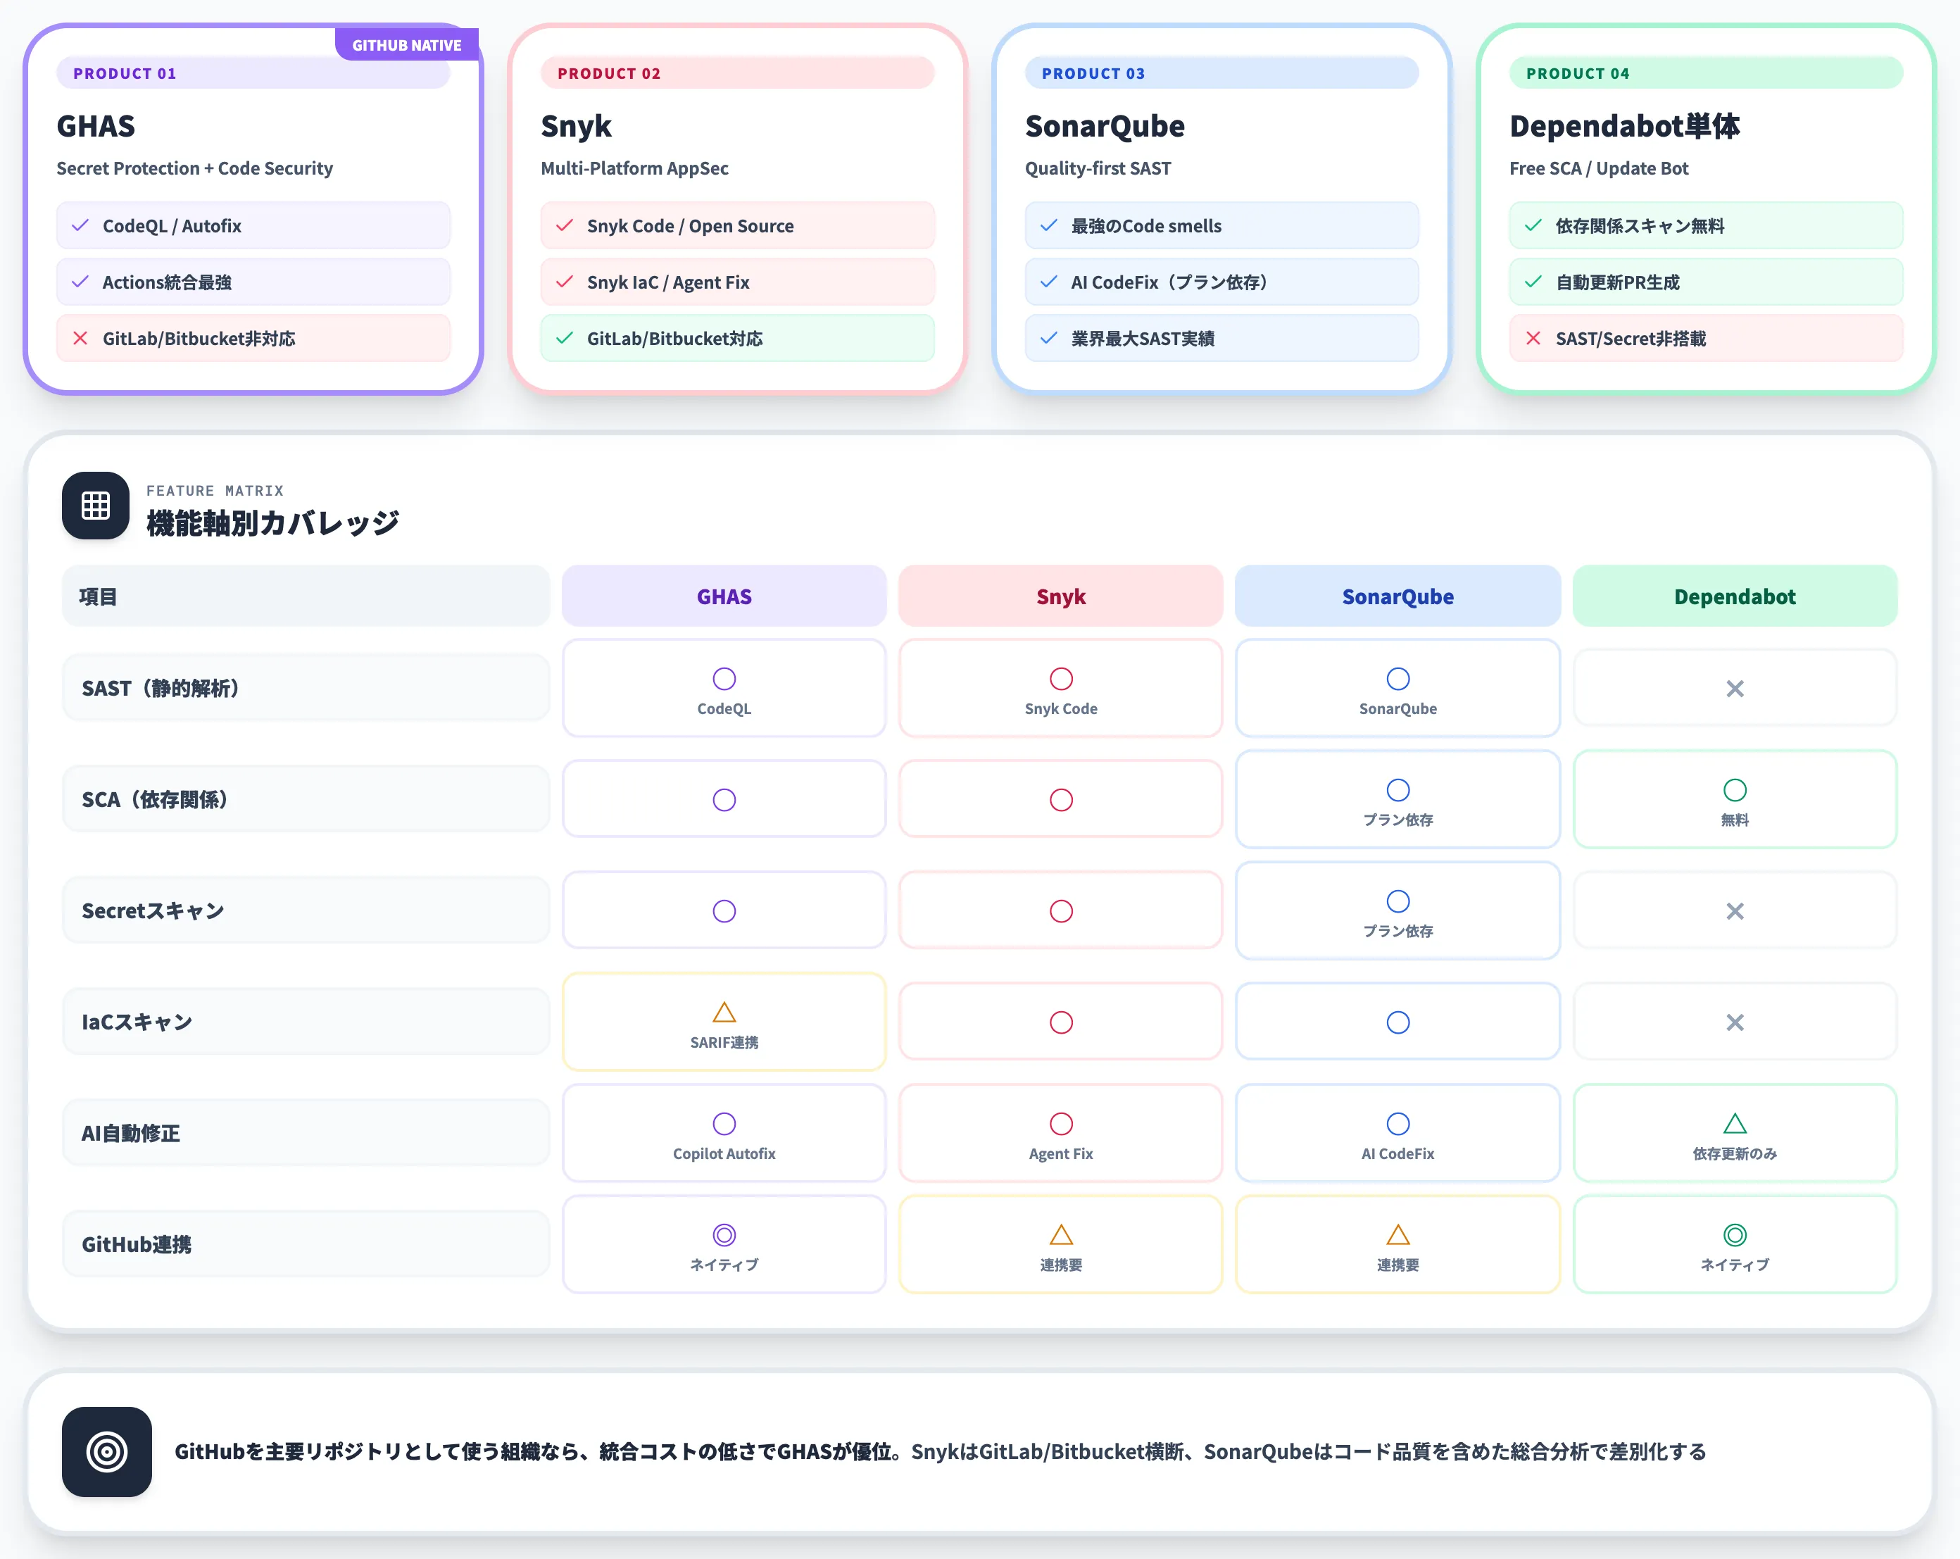Click the red X beside GitLab/Bitbucket非対応
This screenshot has height=1559, width=1960.
click(80, 338)
